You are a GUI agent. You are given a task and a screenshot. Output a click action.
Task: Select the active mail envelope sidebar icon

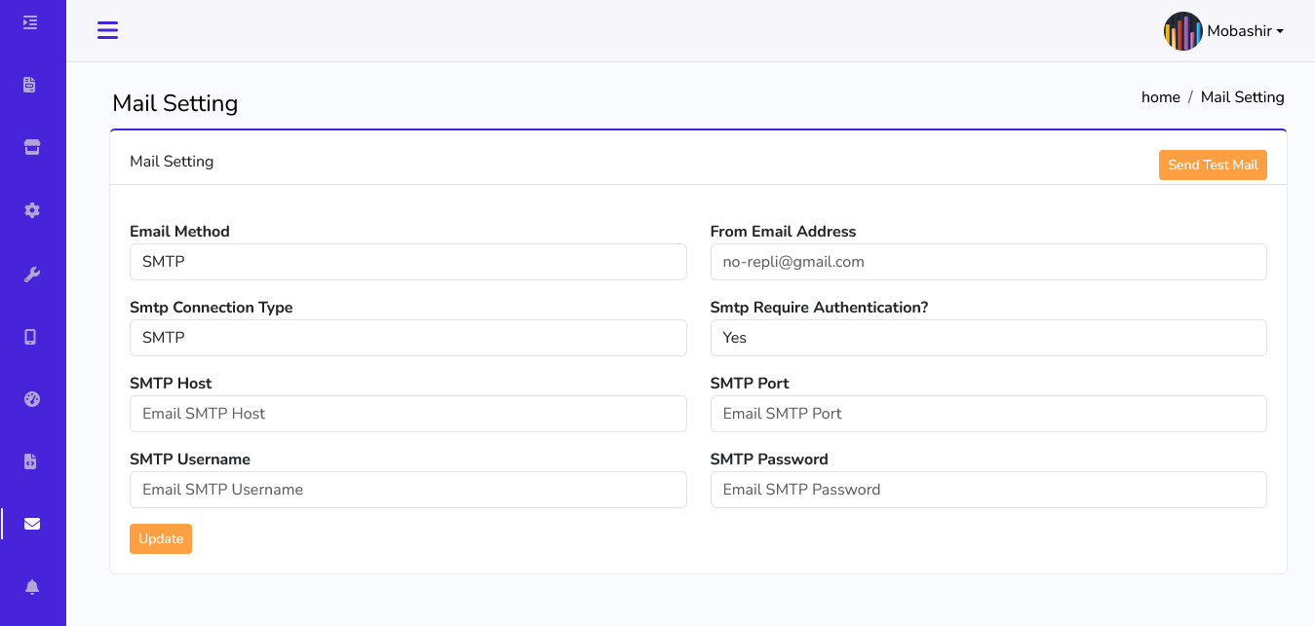click(31, 523)
